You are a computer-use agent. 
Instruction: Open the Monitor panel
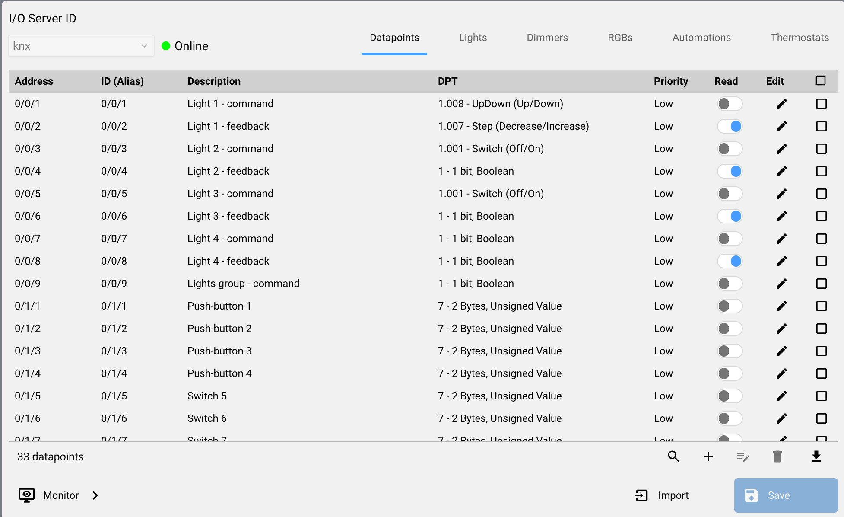58,495
